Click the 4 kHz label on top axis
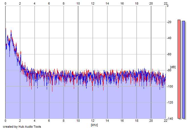Image resolution: width=189 pixels, height=130 pixels. tap(34, 3)
